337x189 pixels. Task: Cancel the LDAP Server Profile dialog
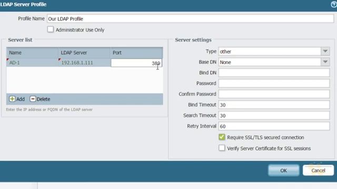(318, 170)
